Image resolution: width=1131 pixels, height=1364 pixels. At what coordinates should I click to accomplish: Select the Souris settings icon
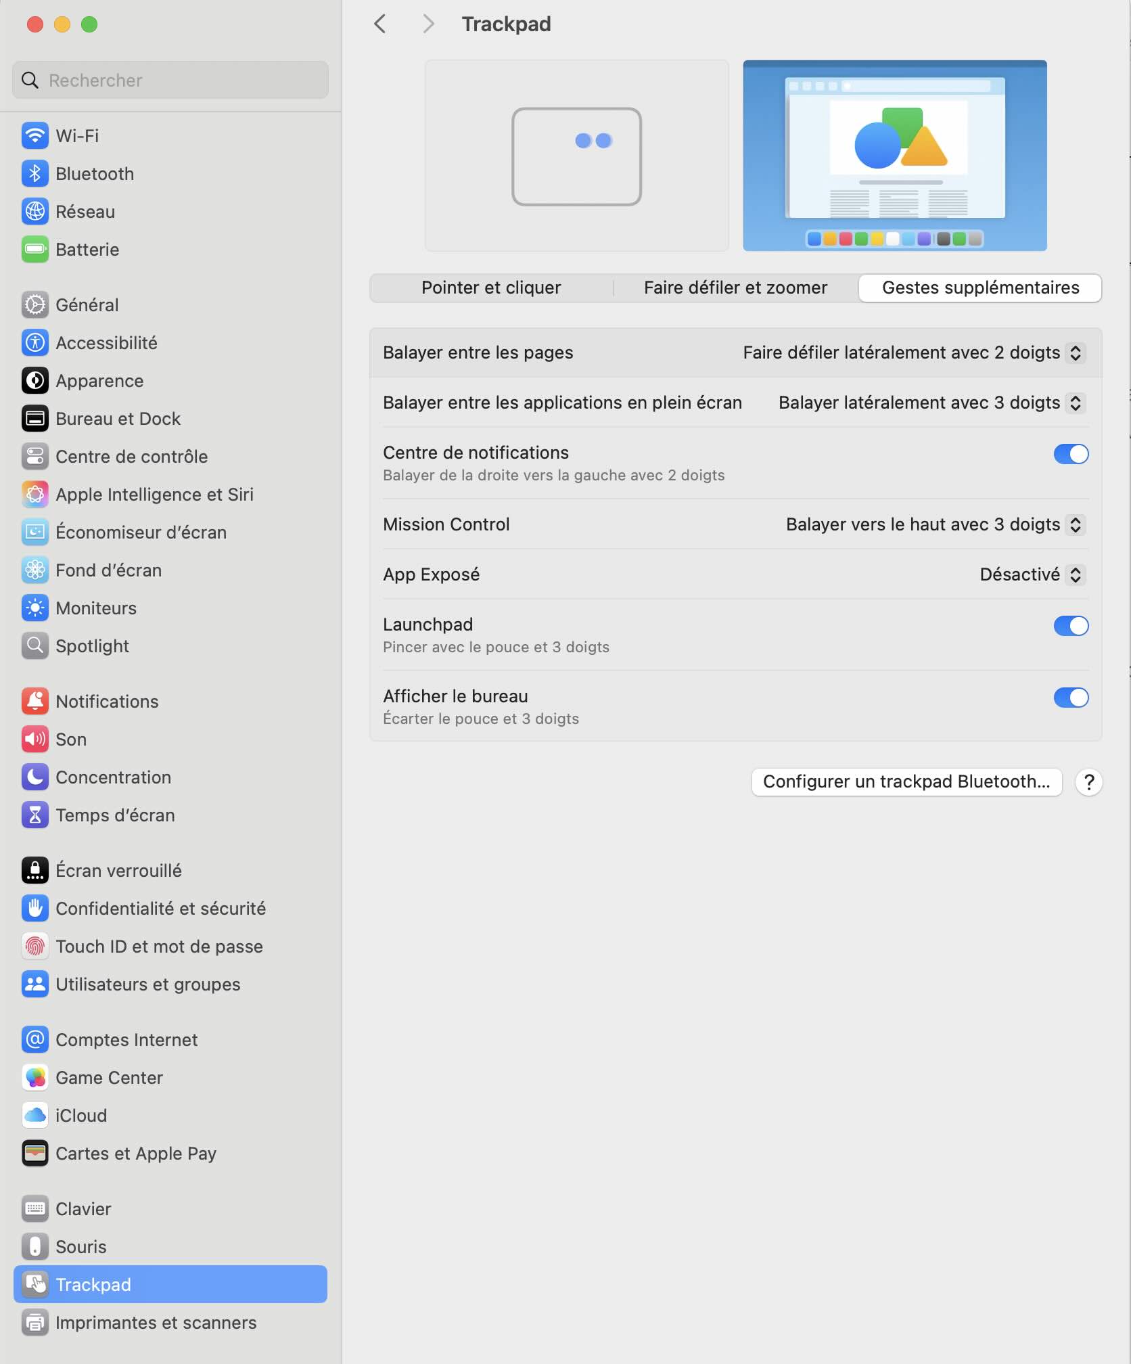point(34,1246)
